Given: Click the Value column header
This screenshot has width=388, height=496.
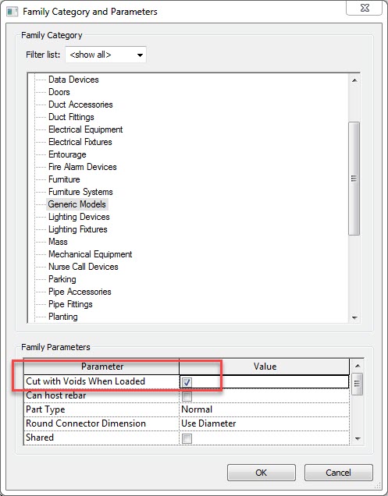Looking at the screenshot, I should pos(265,367).
